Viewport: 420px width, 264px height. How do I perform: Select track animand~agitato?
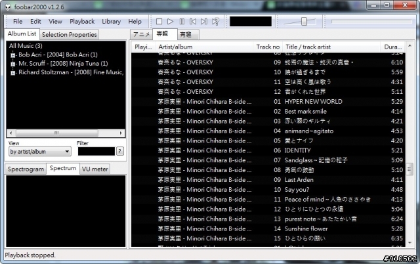coord(268,131)
